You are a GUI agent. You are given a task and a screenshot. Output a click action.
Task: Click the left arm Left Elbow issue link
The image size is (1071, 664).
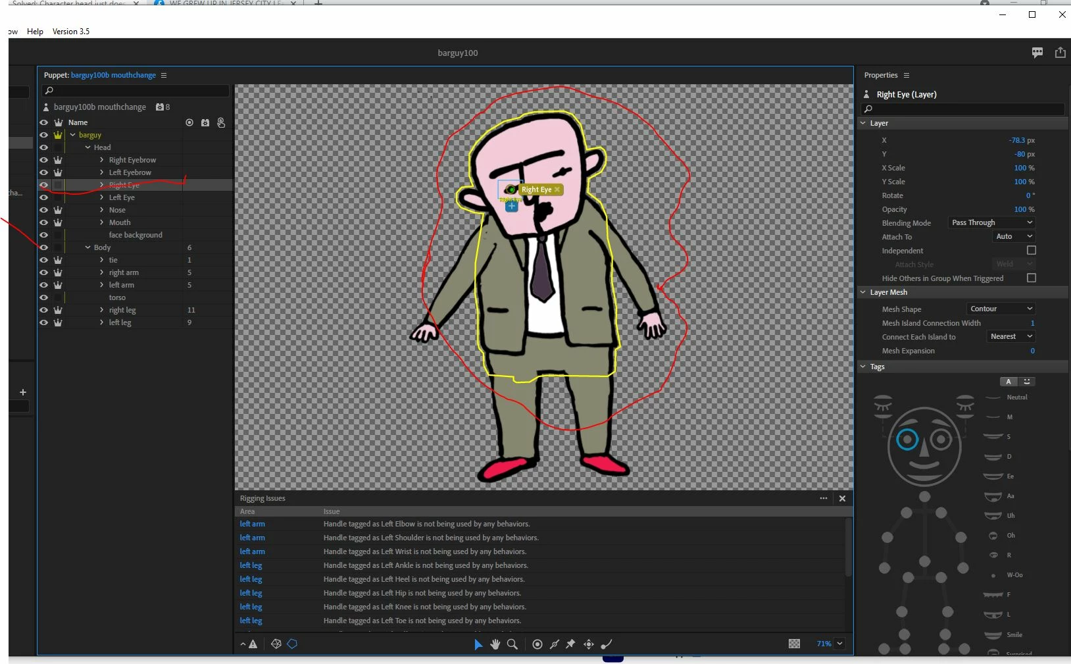click(253, 524)
